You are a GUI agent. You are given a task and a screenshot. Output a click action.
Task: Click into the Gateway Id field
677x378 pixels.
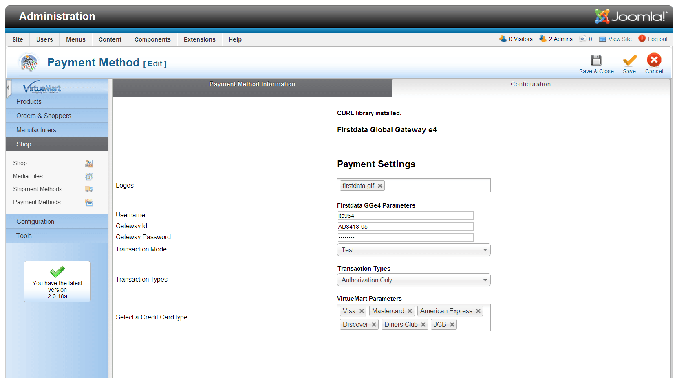(x=405, y=227)
